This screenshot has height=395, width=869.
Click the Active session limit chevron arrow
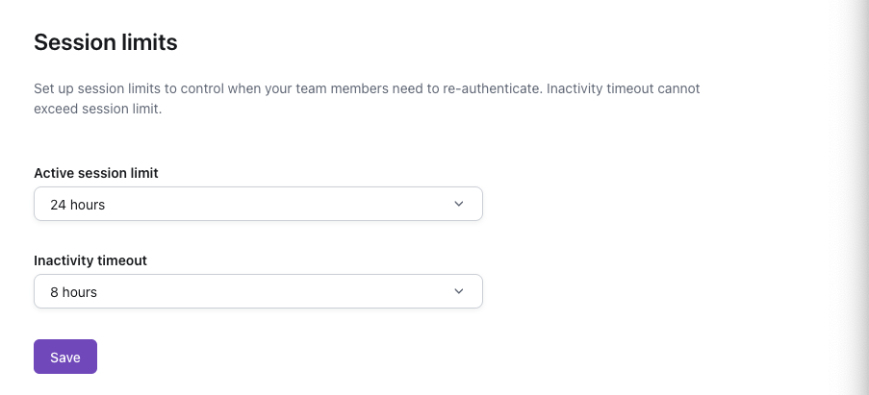tap(459, 204)
